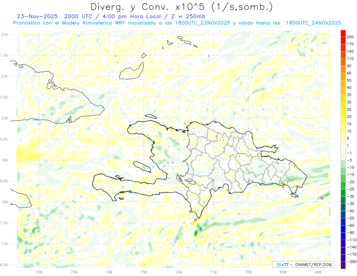The width and height of the screenshot is (357, 276).
Task: Click the 75W longitude label
Action: pyautogui.click(x=74, y=272)
